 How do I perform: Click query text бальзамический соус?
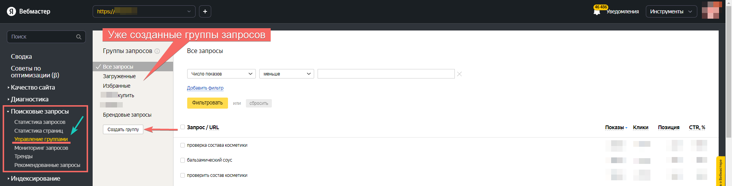coord(209,160)
